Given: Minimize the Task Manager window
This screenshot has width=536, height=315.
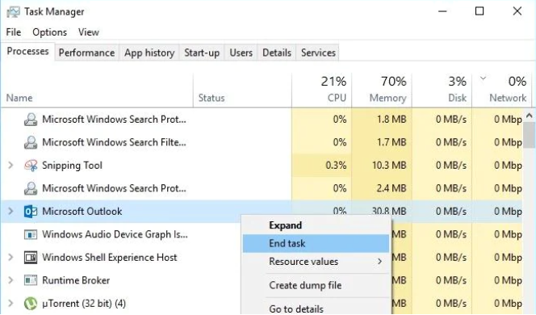Looking at the screenshot, I should tap(442, 11).
